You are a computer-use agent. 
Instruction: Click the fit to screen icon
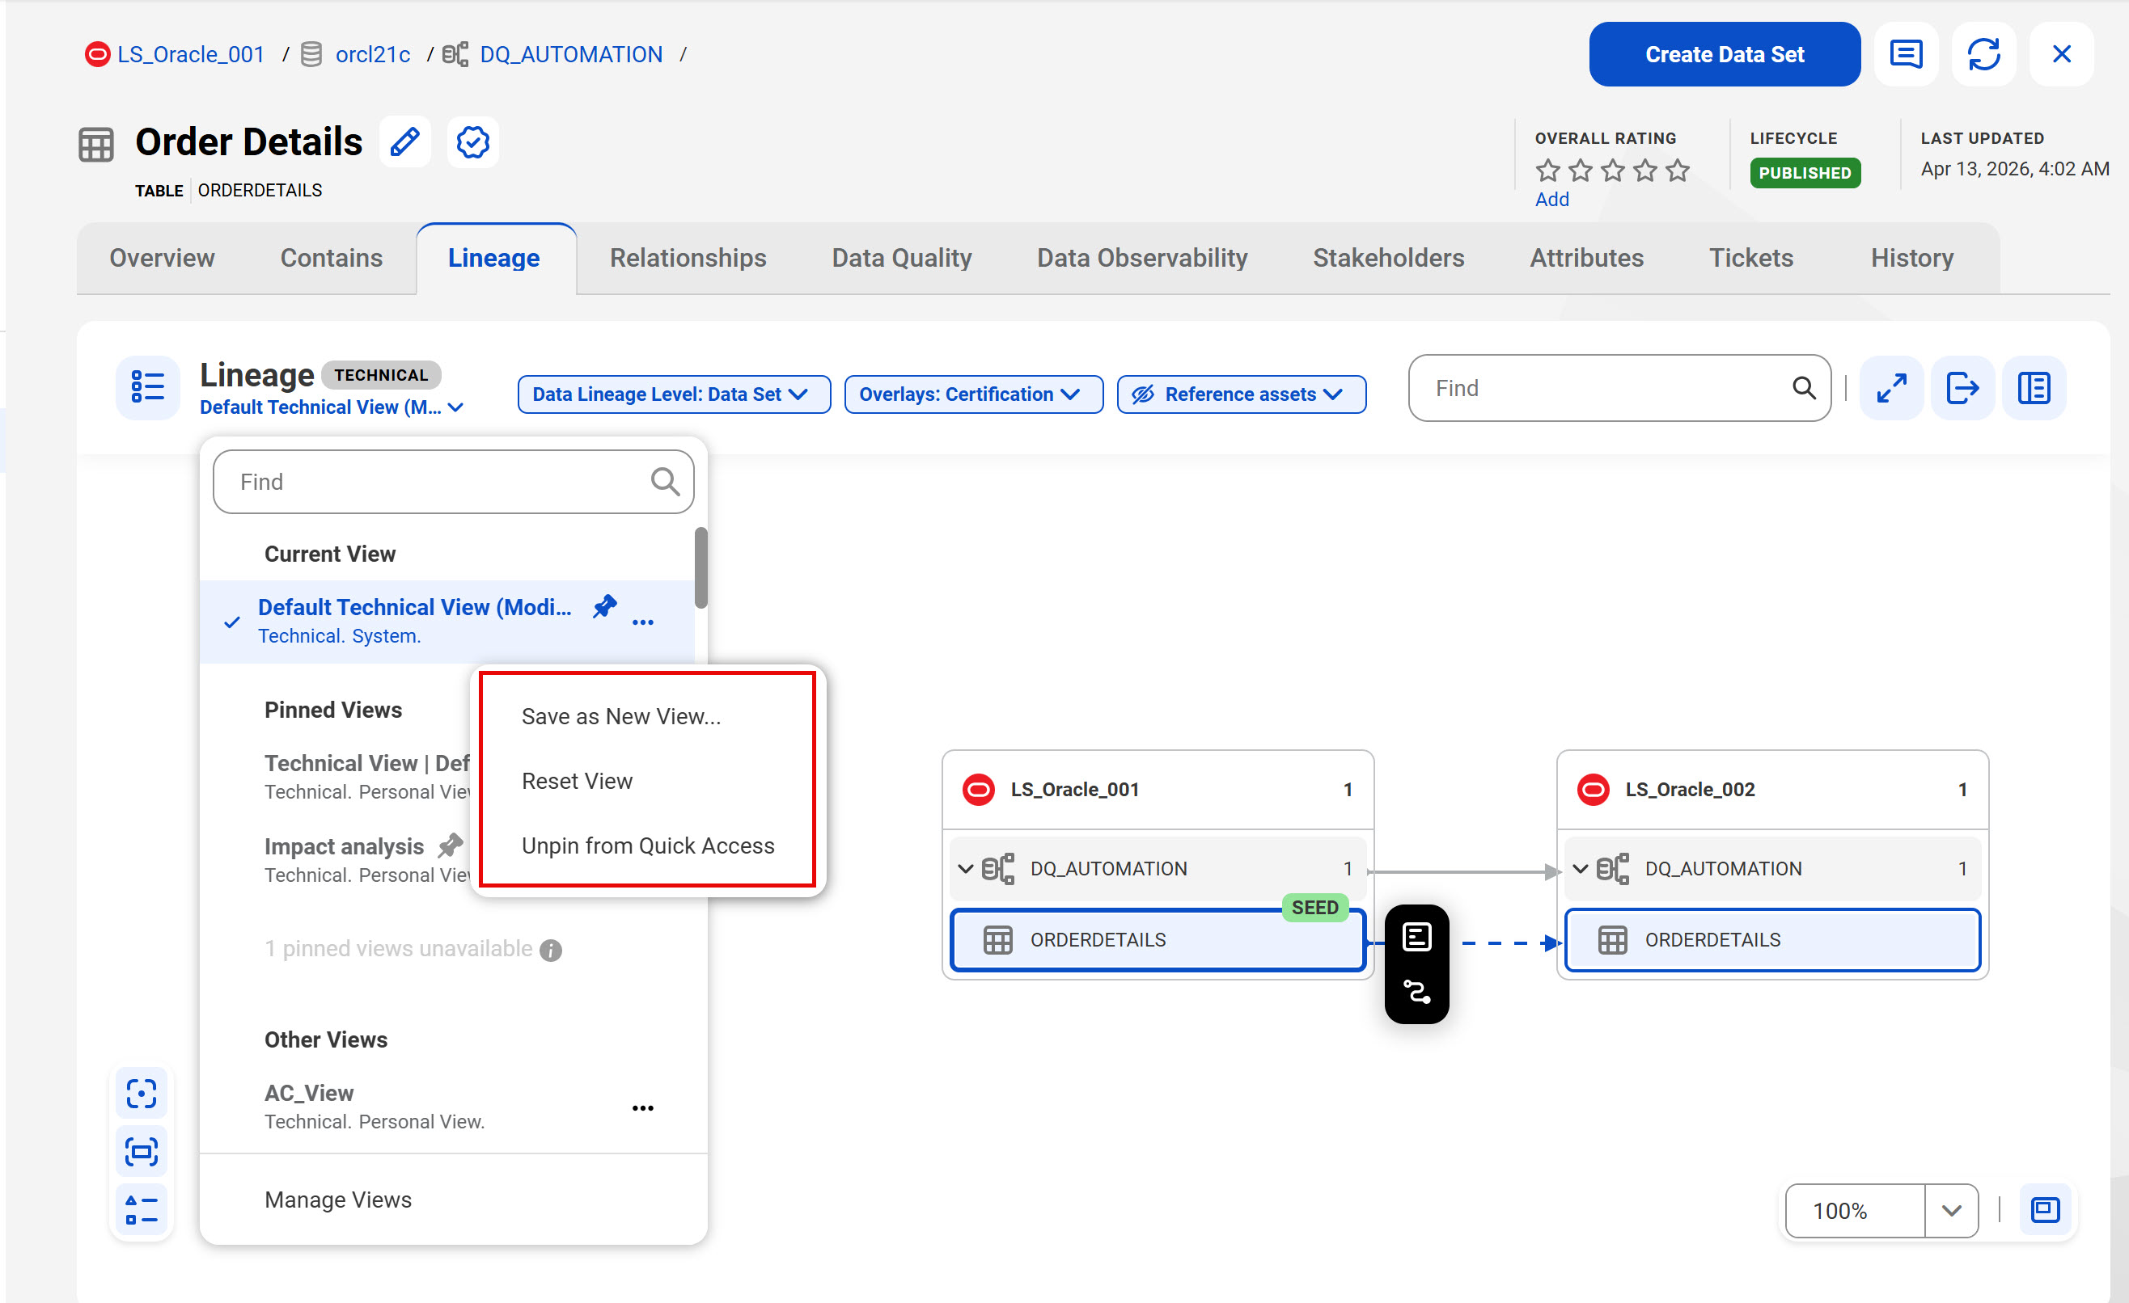(x=142, y=1151)
